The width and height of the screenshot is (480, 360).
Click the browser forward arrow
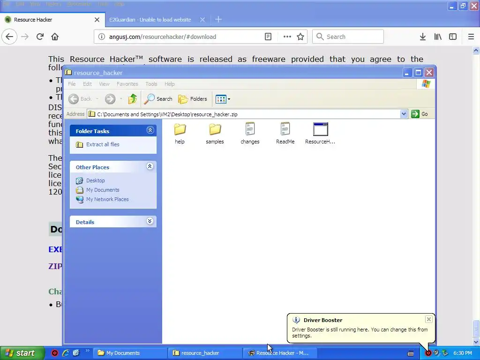coord(25,37)
